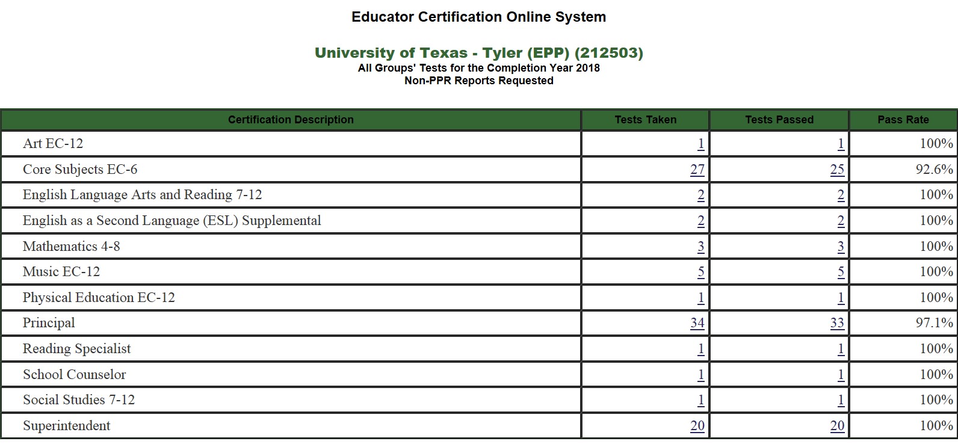Image resolution: width=958 pixels, height=444 pixels.
Task: Click the Pass Rate column header
Action: coord(903,120)
